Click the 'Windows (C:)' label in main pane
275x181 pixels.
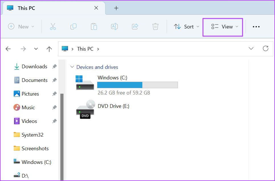112,77
